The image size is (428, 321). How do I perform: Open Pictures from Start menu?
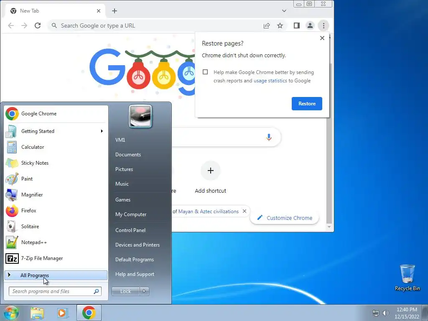[x=124, y=169]
